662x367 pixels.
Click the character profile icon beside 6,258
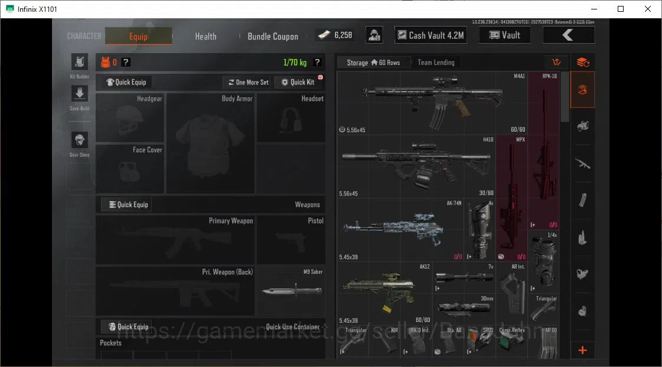(x=374, y=35)
